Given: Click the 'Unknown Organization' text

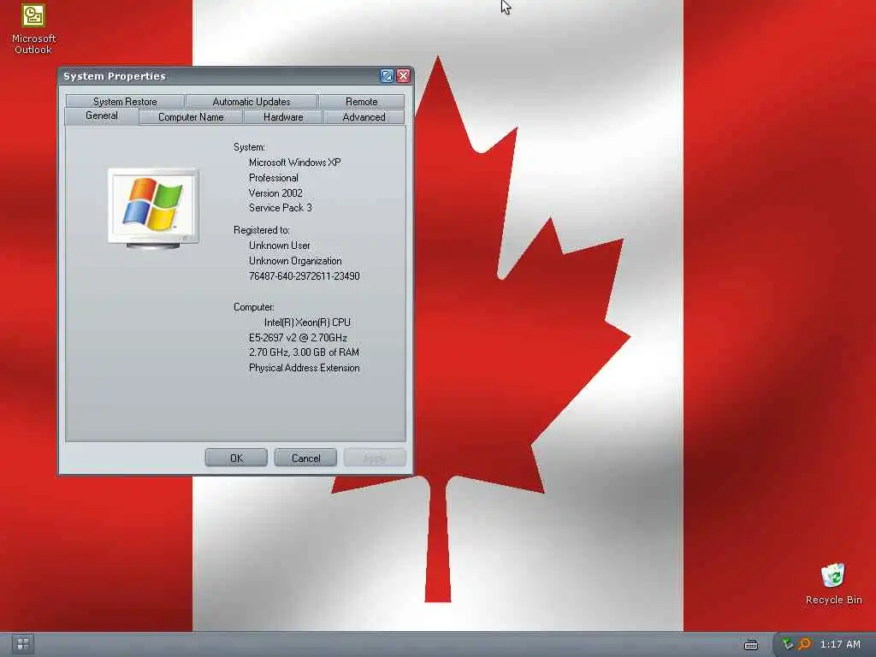Looking at the screenshot, I should tap(295, 261).
